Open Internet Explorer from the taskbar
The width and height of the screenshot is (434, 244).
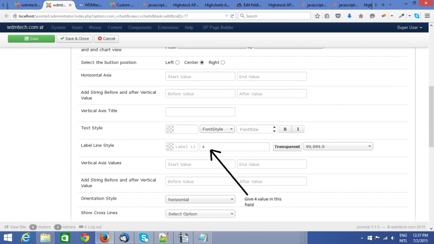coord(25,237)
